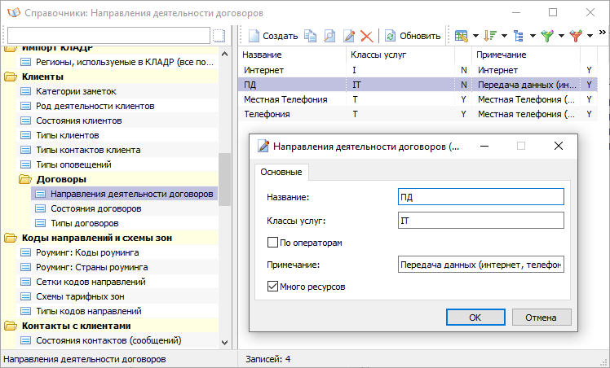Open the red filter dropdown arrow
This screenshot has height=368, width=610.
(x=590, y=36)
